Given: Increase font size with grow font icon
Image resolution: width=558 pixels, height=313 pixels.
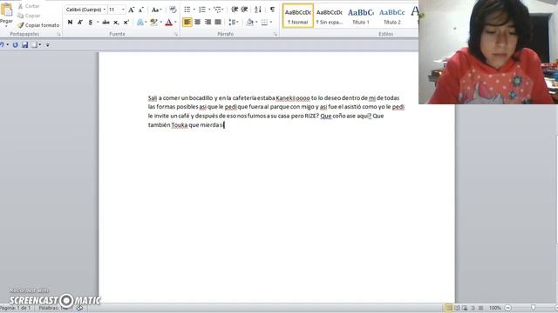Looking at the screenshot, I should 132,10.
